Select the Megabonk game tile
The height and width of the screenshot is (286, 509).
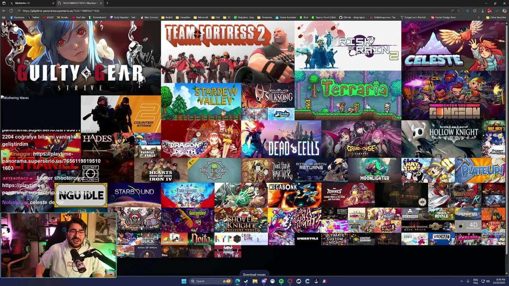point(294,195)
